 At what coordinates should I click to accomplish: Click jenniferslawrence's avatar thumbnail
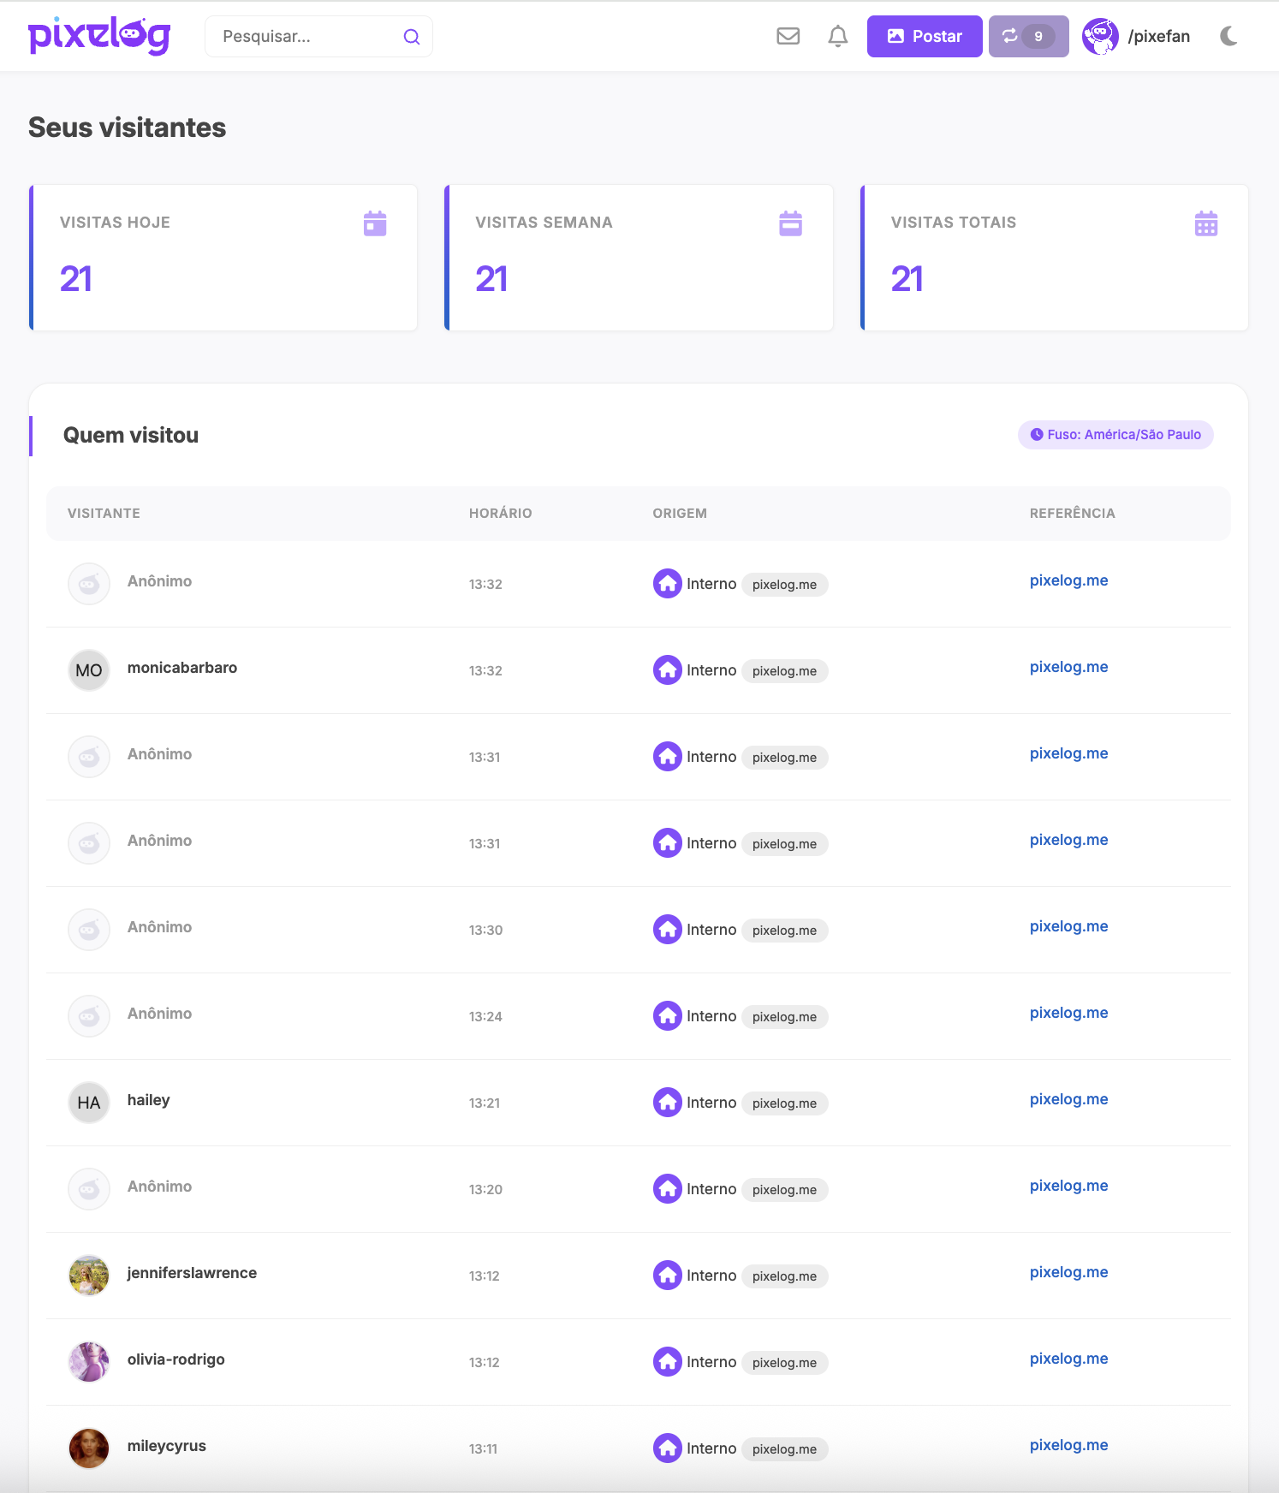(89, 1276)
